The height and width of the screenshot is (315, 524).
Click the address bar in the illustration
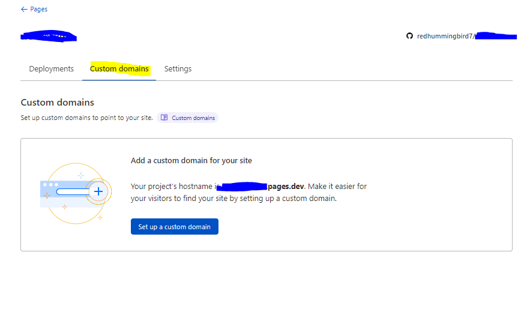tap(72, 192)
